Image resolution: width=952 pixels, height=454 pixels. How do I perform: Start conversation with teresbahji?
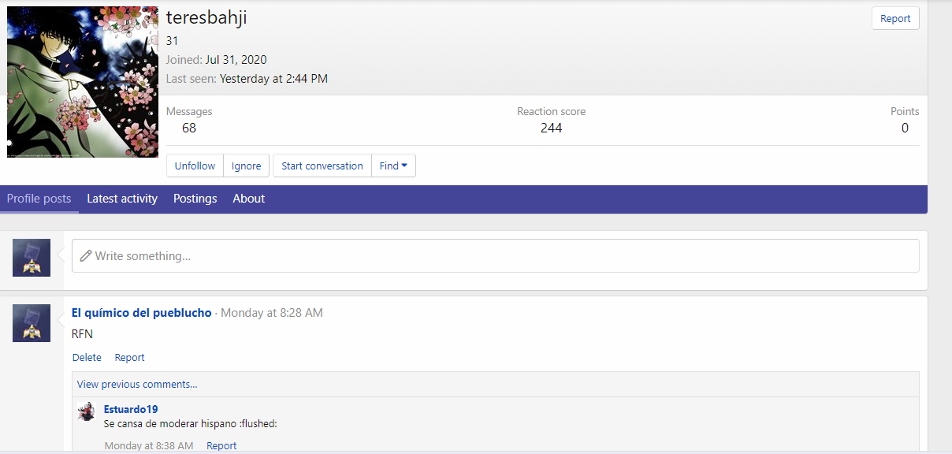[x=322, y=166]
